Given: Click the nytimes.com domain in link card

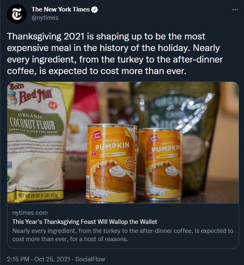Looking at the screenshot, I should [x=30, y=213].
